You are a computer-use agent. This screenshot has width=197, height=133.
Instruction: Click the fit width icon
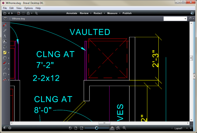click(x=81, y=128)
